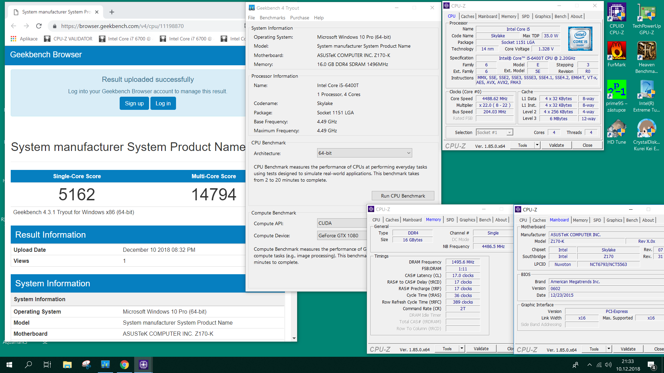
Task: Open prime95 shortcut icon
Action: (x=617, y=96)
